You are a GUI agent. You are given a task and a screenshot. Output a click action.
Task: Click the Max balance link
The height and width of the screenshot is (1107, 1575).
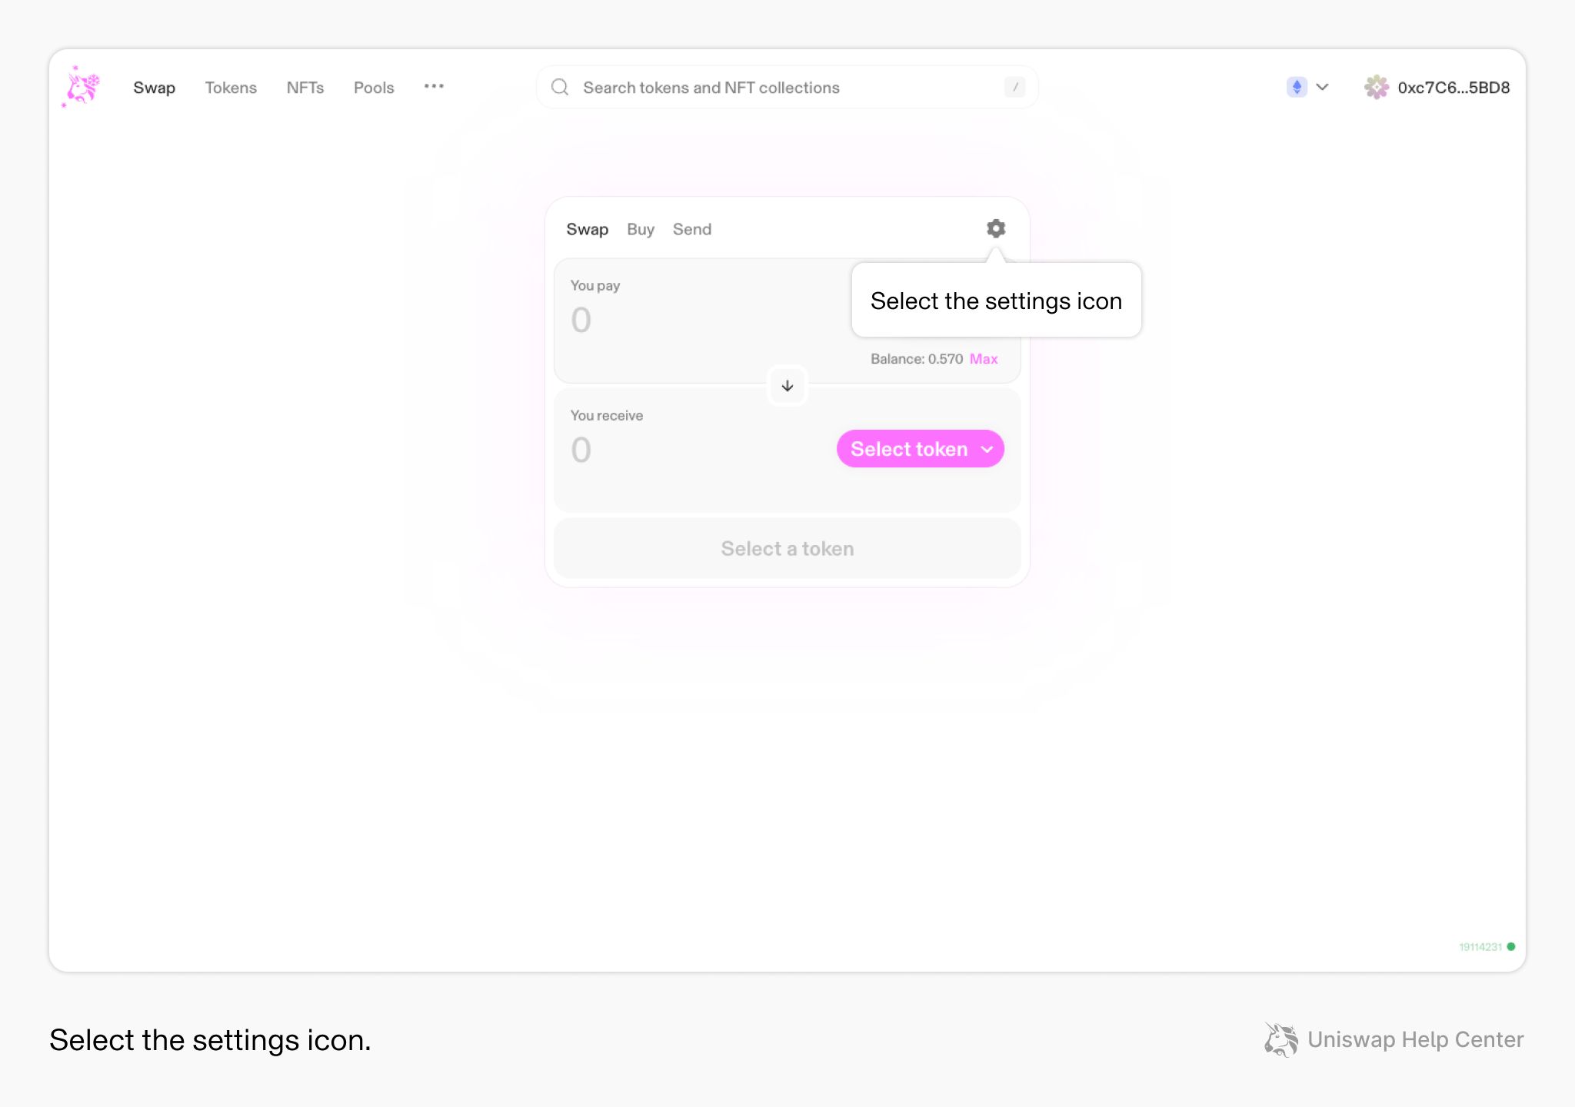(x=984, y=359)
